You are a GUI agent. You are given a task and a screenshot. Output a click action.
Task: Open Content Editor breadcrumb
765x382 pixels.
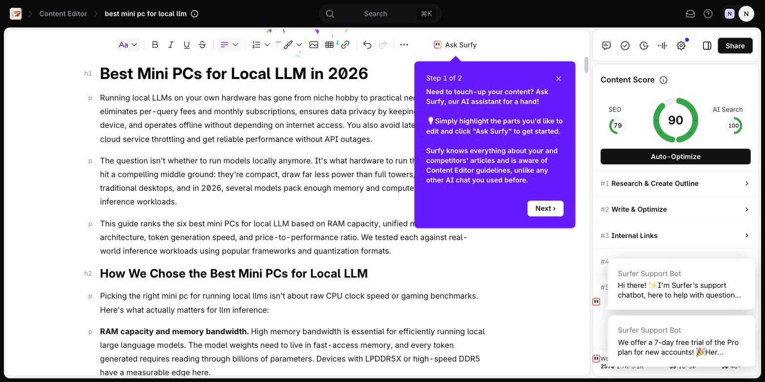click(63, 14)
